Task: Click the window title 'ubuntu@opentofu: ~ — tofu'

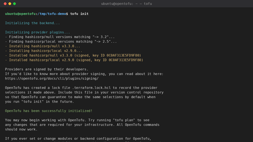Action: 126,4
